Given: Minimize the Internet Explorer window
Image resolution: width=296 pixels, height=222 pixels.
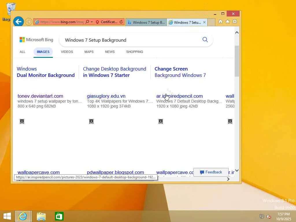Looking at the screenshot, I should click(215, 14).
